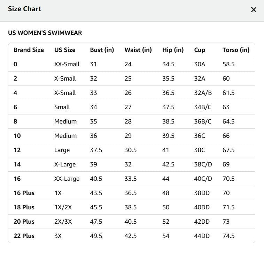This screenshot has height=253, width=264.
Task: Select brand size 0 row label
Action: [x=15, y=64]
